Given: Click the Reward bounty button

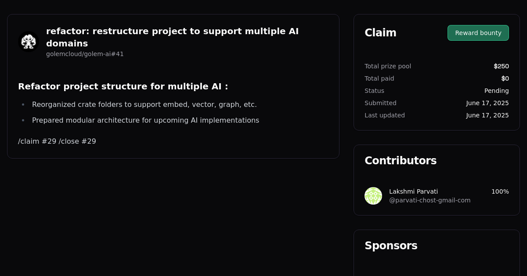Looking at the screenshot, I should click(478, 33).
